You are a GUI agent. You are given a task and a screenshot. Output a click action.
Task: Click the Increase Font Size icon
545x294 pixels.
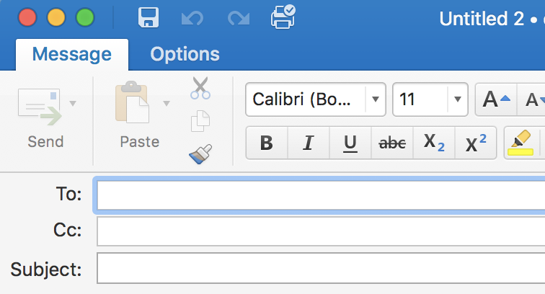coord(496,99)
